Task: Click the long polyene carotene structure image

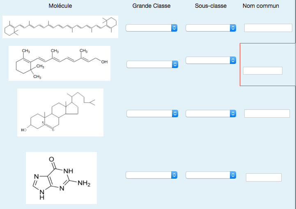Action: click(60, 27)
